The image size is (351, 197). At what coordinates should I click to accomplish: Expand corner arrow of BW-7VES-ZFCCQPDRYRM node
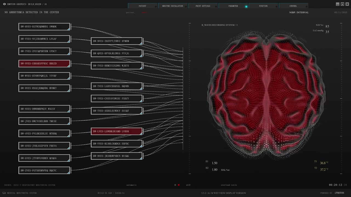69,53
